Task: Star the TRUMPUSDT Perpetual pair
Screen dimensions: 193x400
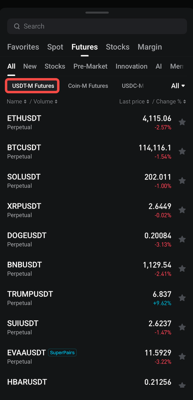Action: click(182, 298)
